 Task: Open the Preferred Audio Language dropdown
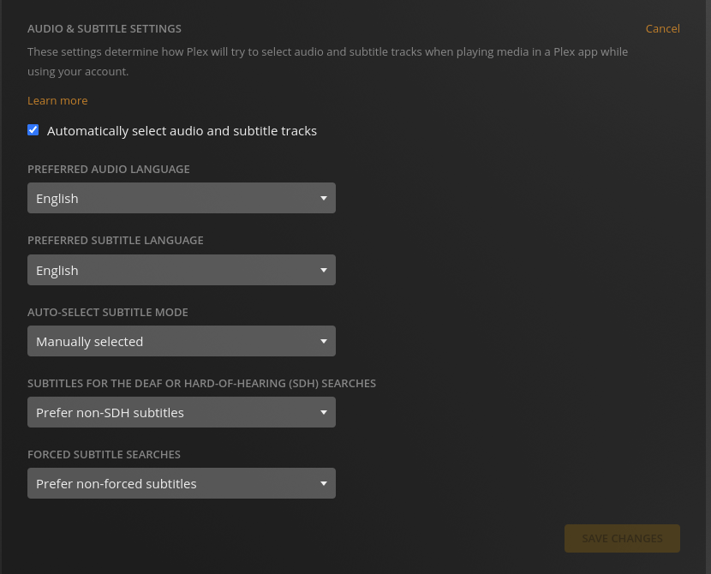182,198
